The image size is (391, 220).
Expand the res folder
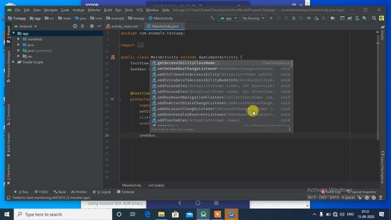(x=18, y=56)
